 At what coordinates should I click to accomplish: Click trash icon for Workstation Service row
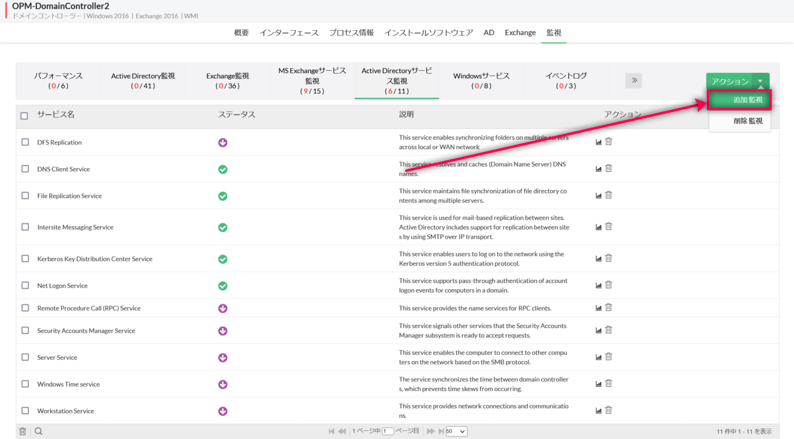(609, 410)
